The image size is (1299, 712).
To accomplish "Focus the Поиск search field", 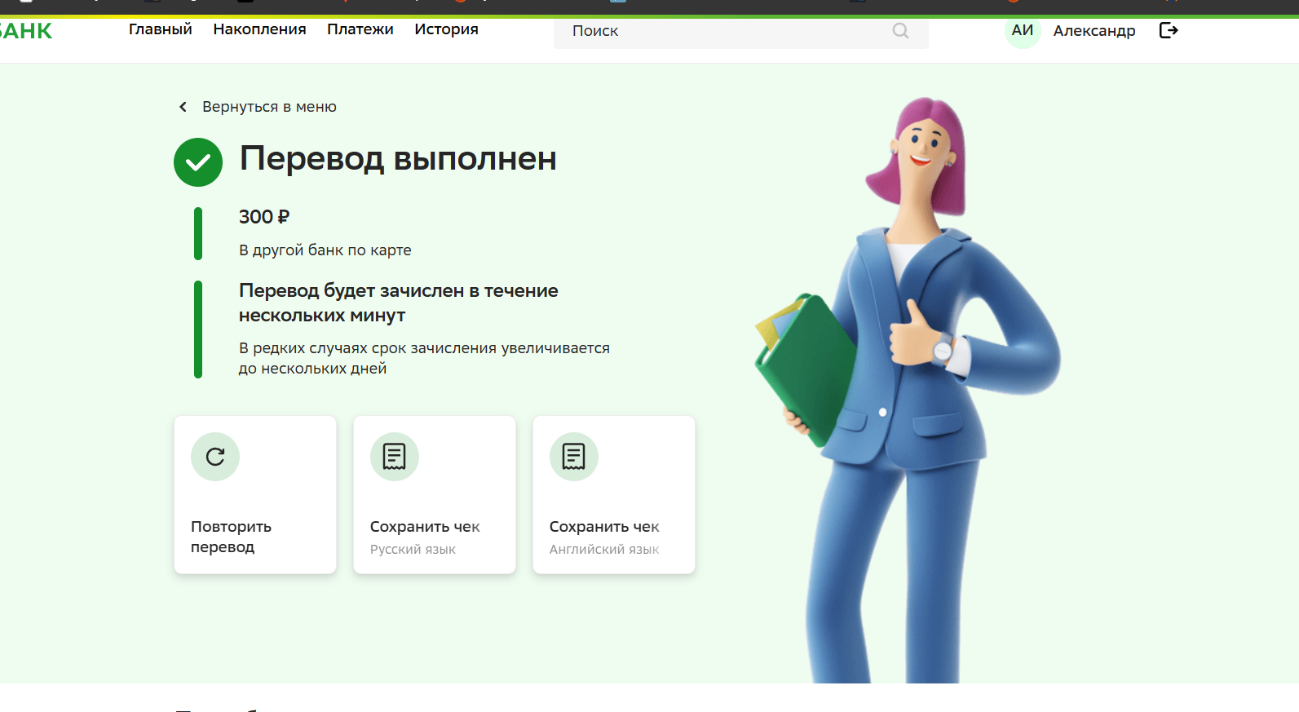I will (x=741, y=31).
